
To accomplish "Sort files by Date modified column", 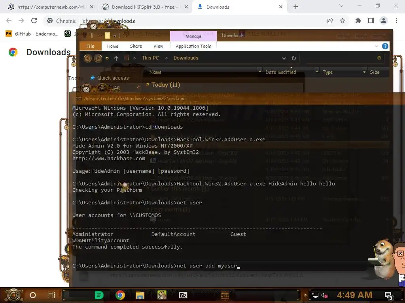I will point(280,72).
